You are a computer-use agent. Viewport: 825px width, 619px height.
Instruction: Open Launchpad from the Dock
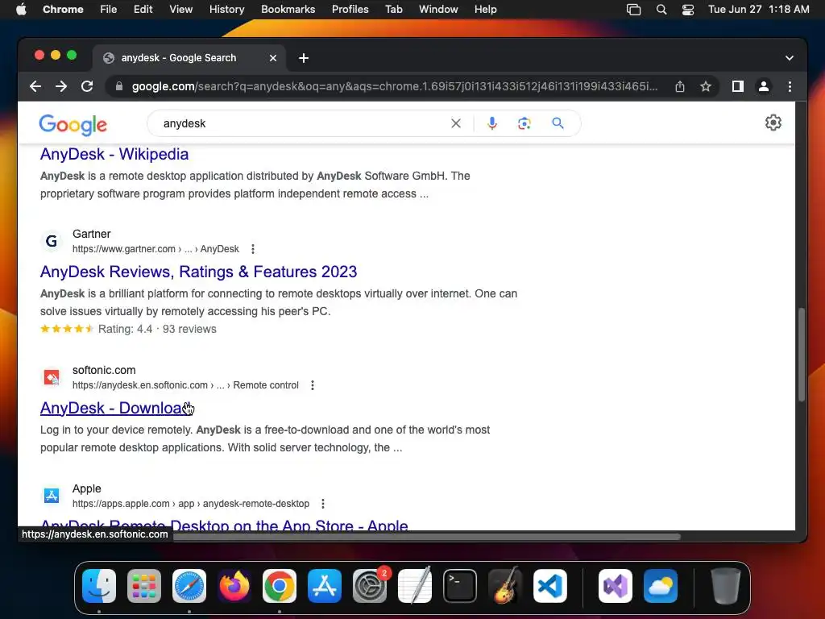pos(144,586)
